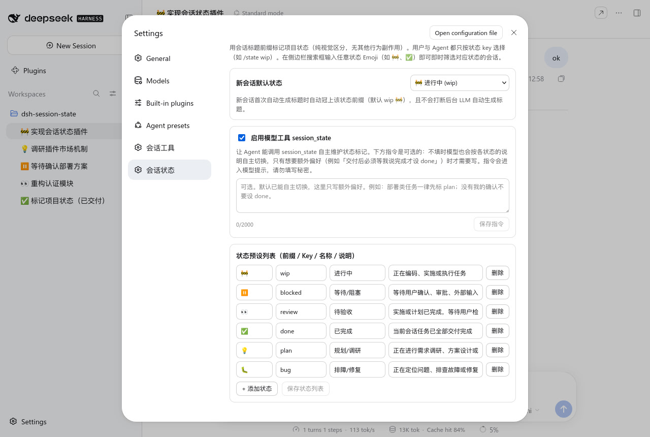Click the 添加状态 button
This screenshot has width=650, height=437.
pos(257,389)
